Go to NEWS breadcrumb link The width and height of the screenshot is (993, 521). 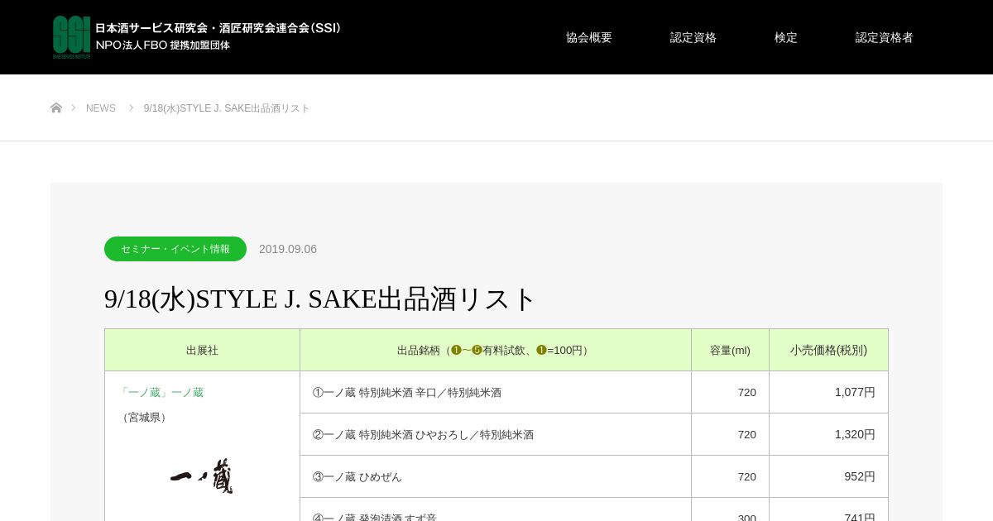coord(101,108)
